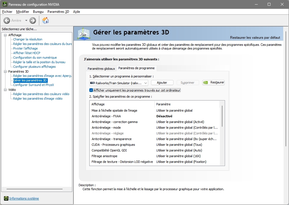
Task: Select 'Pivoter l'affichage' task
Action: (x=25, y=48)
